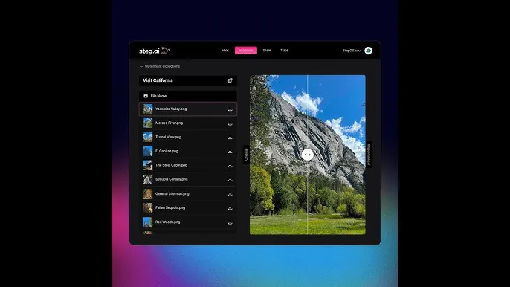Viewport: 510px width, 287px height.
Task: Open the Sequoia Canopy.png thumbnail
Action: tap(148, 179)
